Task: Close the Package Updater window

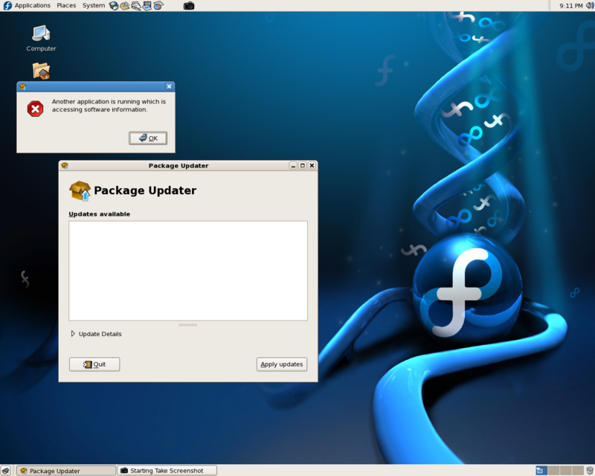Action: pyautogui.click(x=312, y=166)
